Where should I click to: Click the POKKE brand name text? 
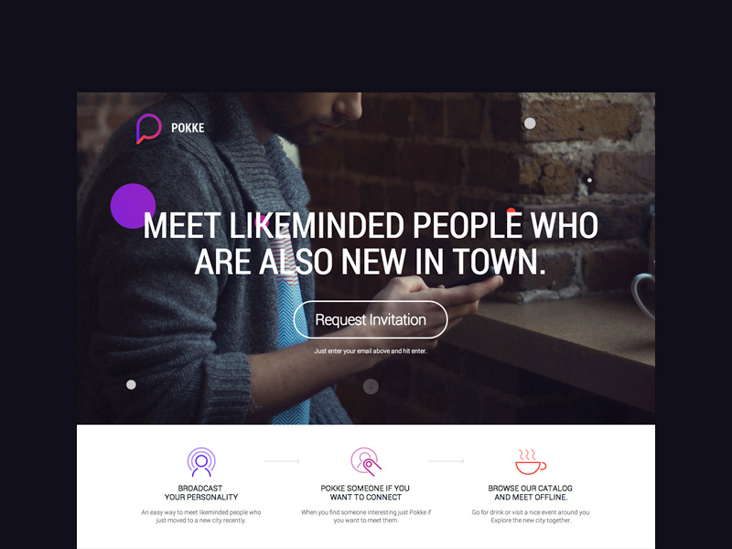pos(188,128)
